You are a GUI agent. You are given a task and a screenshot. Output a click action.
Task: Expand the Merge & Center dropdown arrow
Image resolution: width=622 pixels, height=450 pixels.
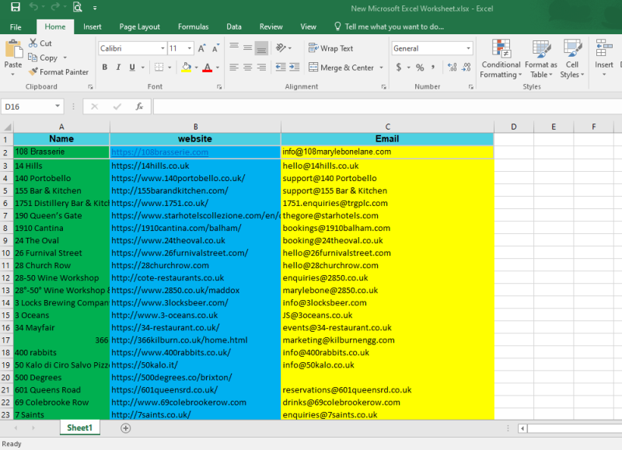381,68
